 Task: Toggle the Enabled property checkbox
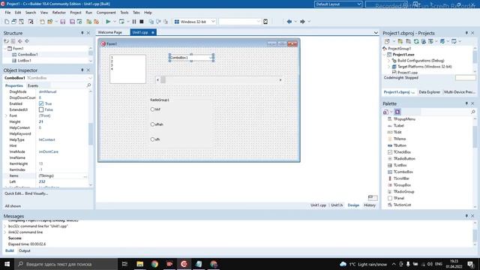41,103
